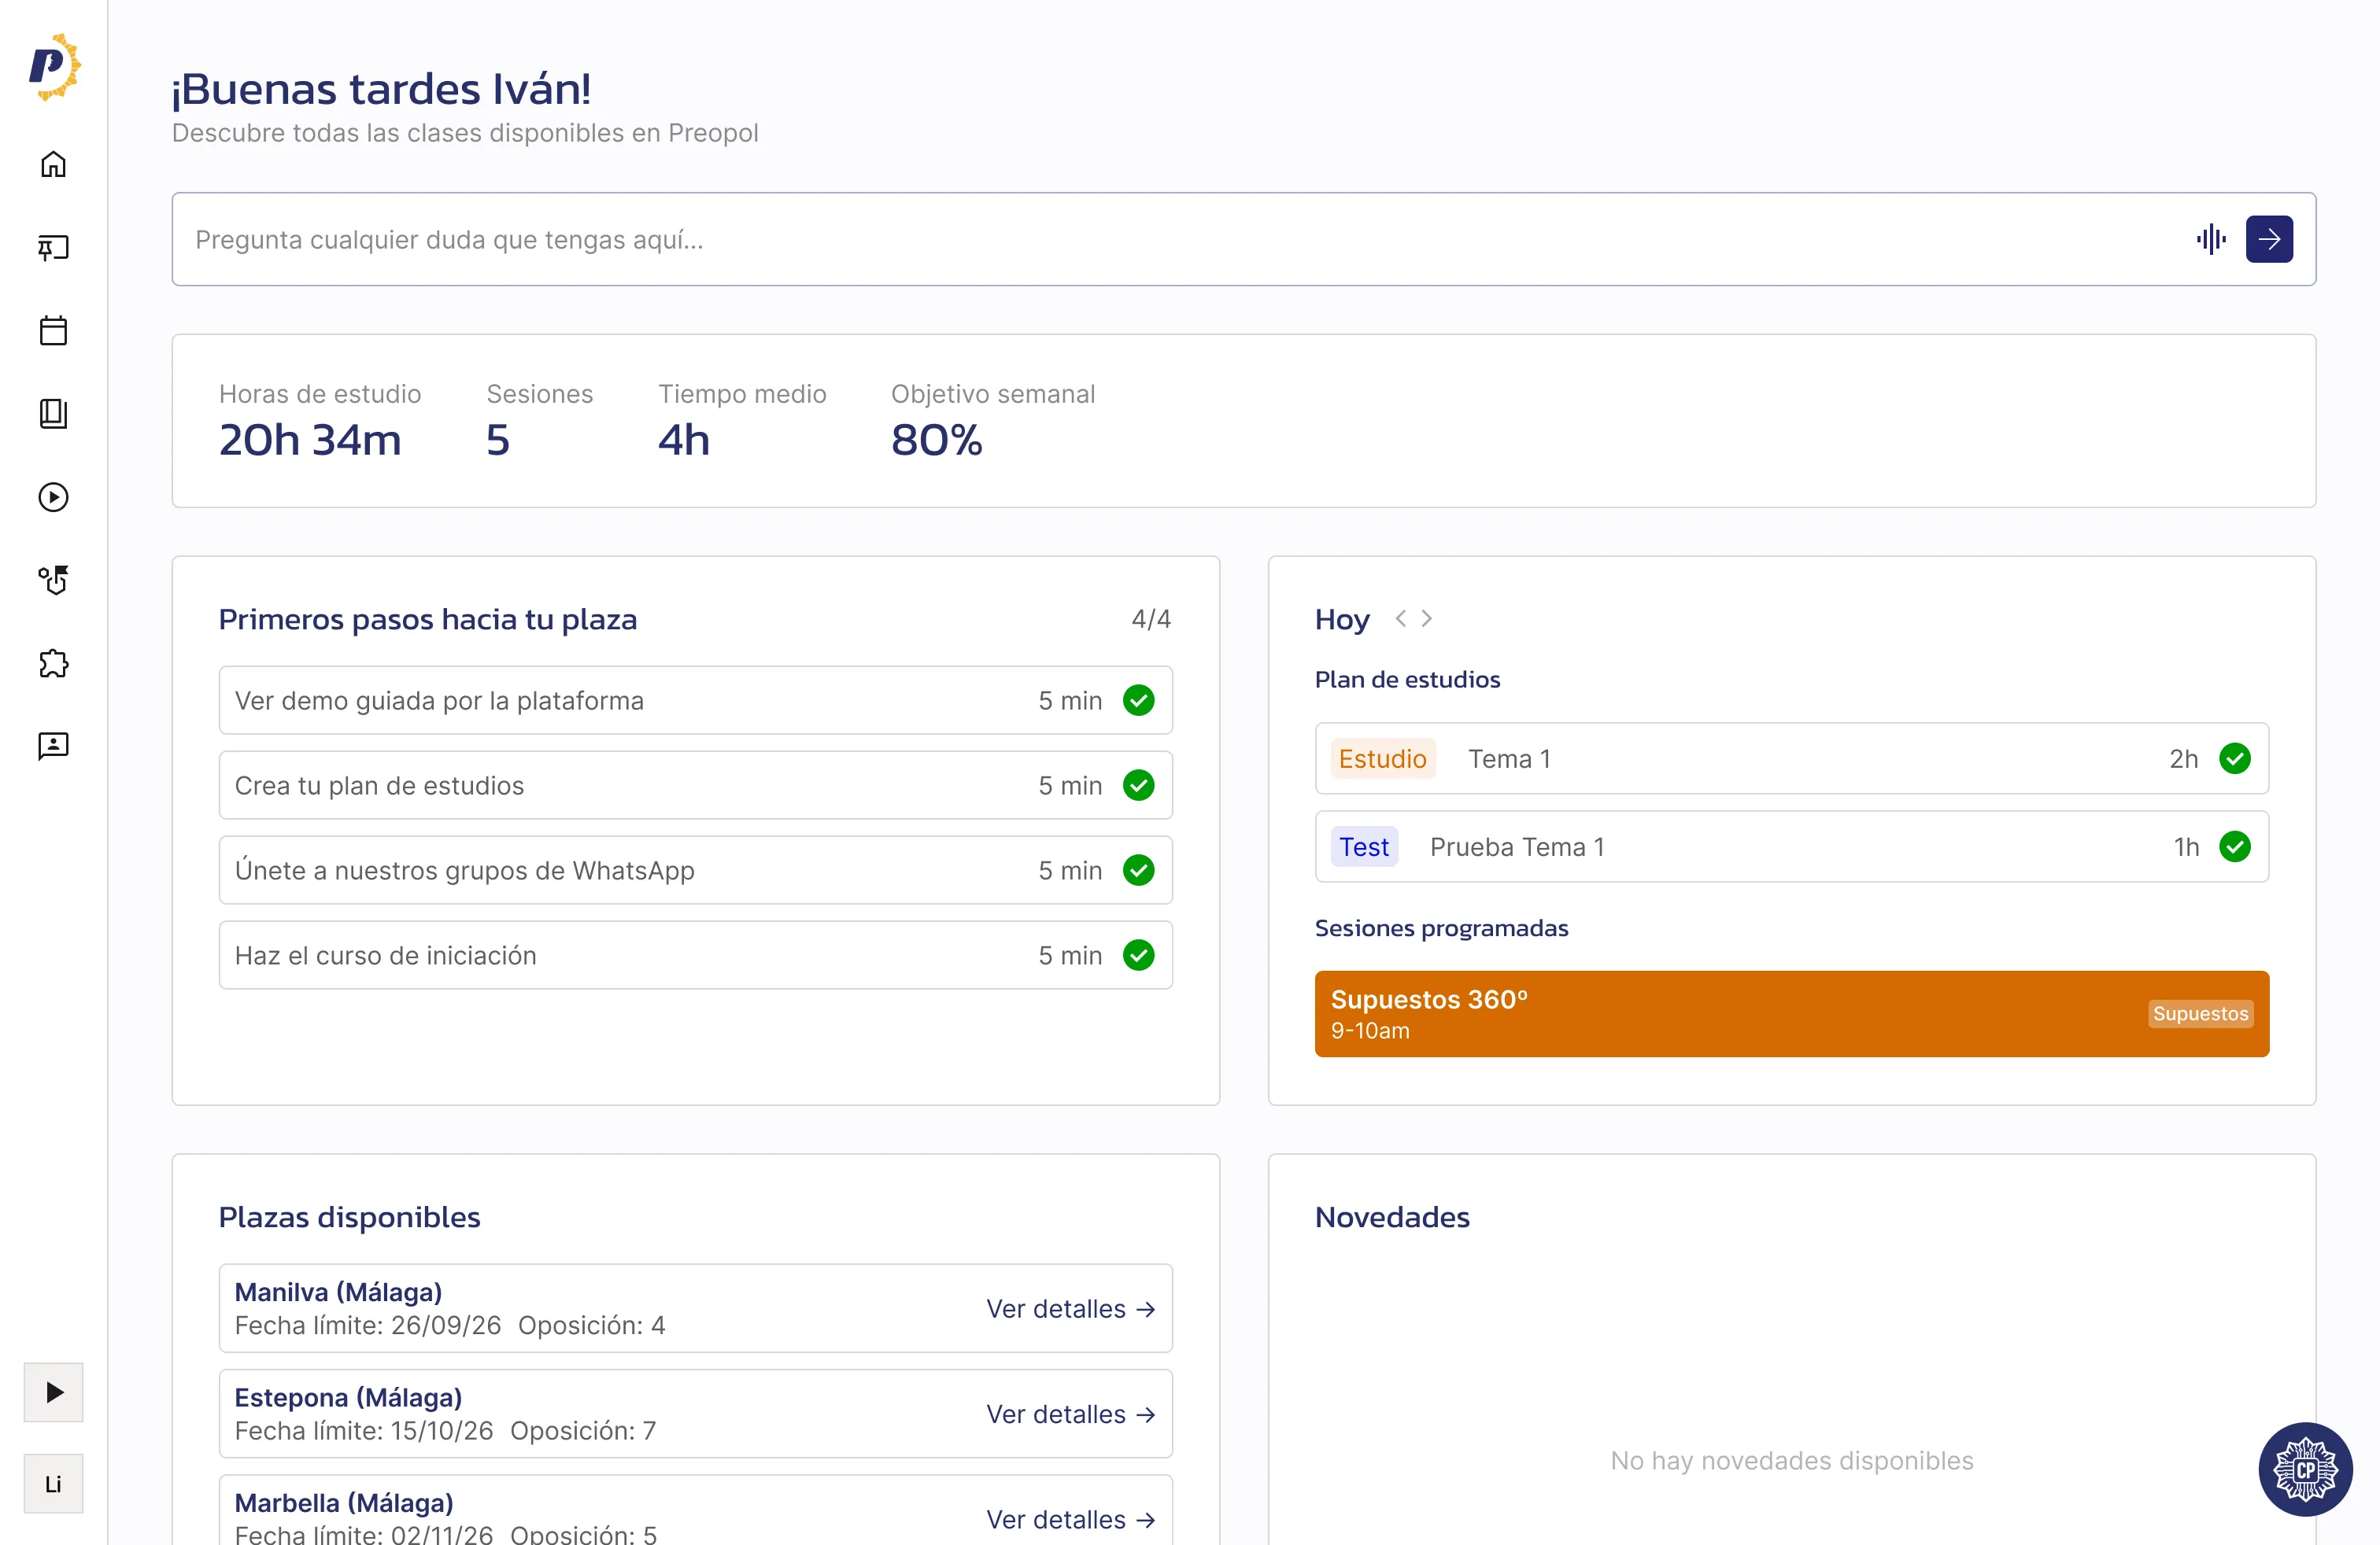This screenshot has width=2380, height=1545.
Task: Open the presentation board sidebar icon
Action: click(x=53, y=247)
